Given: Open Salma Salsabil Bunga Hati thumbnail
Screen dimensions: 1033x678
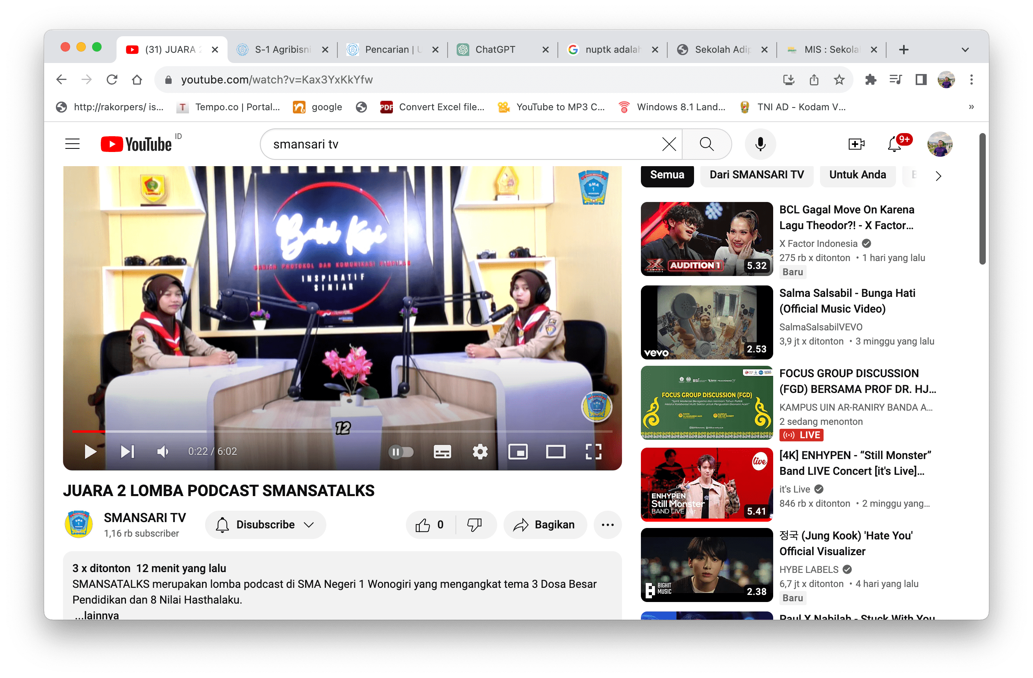Looking at the screenshot, I should click(x=706, y=322).
